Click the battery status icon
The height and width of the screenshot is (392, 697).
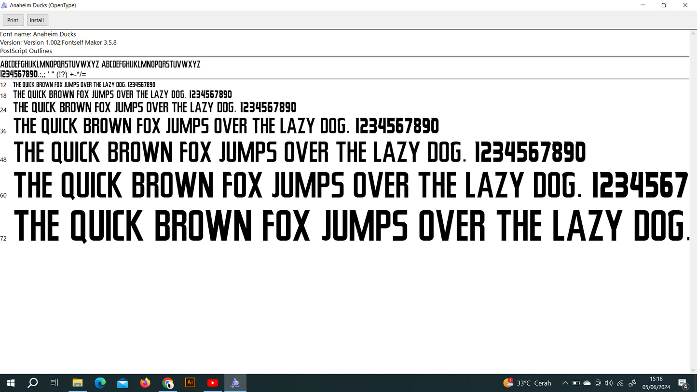[x=576, y=383]
